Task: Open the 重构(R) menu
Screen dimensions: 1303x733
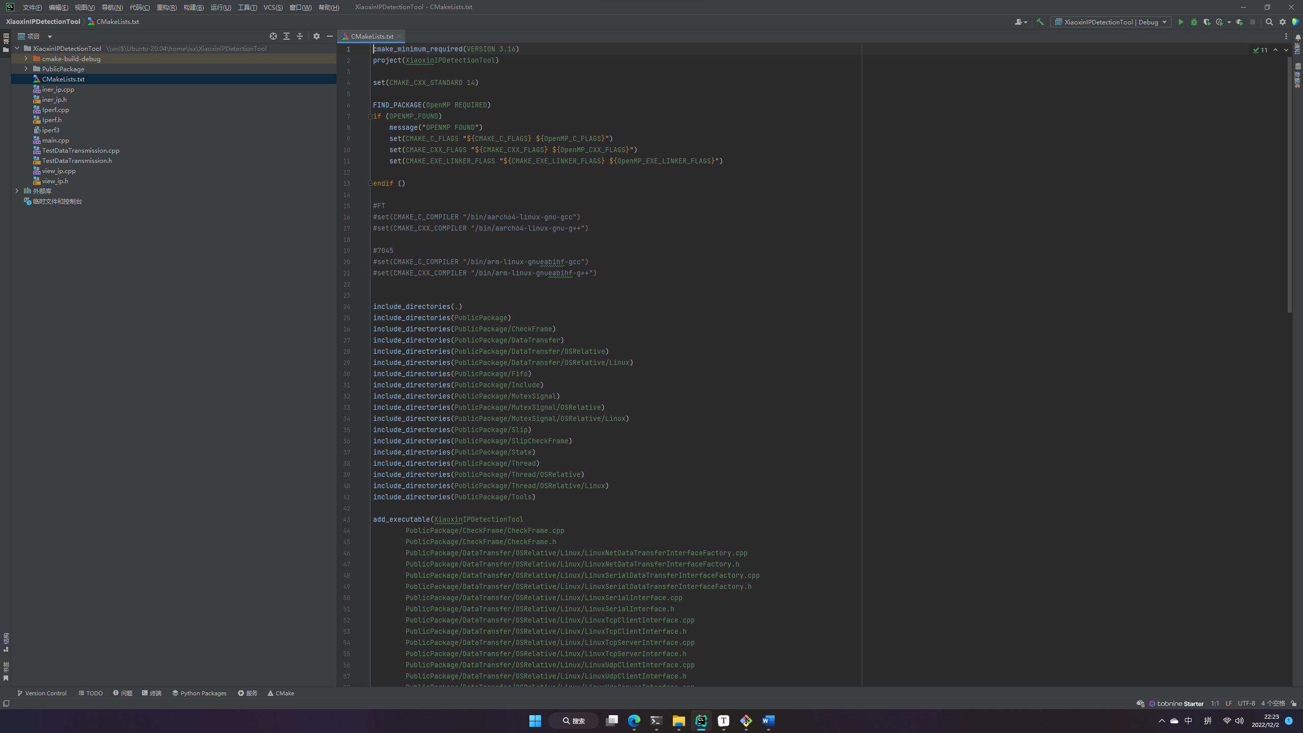Action: [x=166, y=7]
